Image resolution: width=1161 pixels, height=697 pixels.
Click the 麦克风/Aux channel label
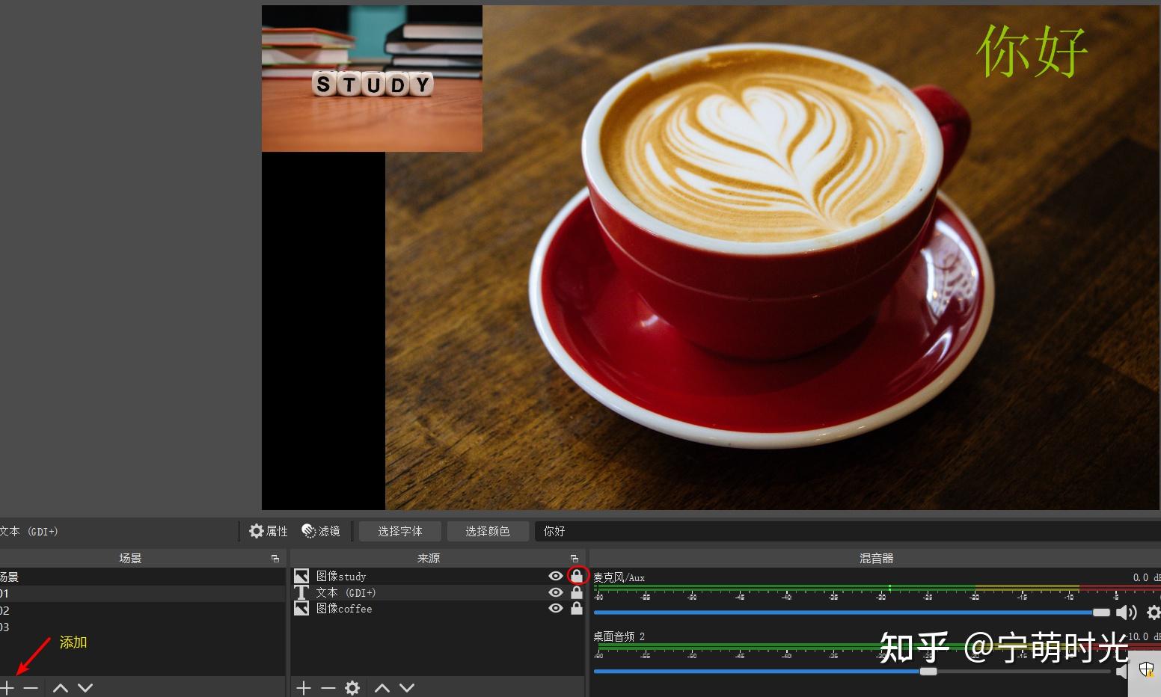(619, 577)
